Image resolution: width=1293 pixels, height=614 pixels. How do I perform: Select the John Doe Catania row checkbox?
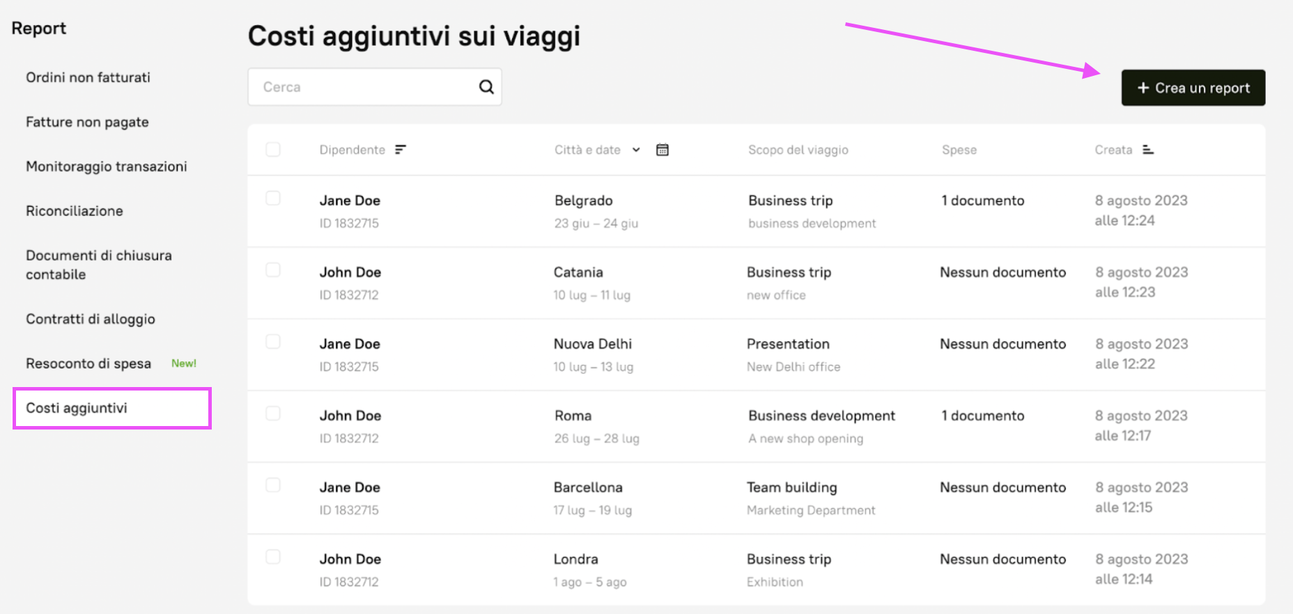coord(273,270)
